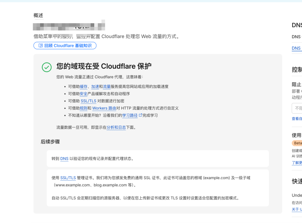Click the DNS link in the right sidebar
This screenshot has height=223, width=302.
tap(296, 48)
